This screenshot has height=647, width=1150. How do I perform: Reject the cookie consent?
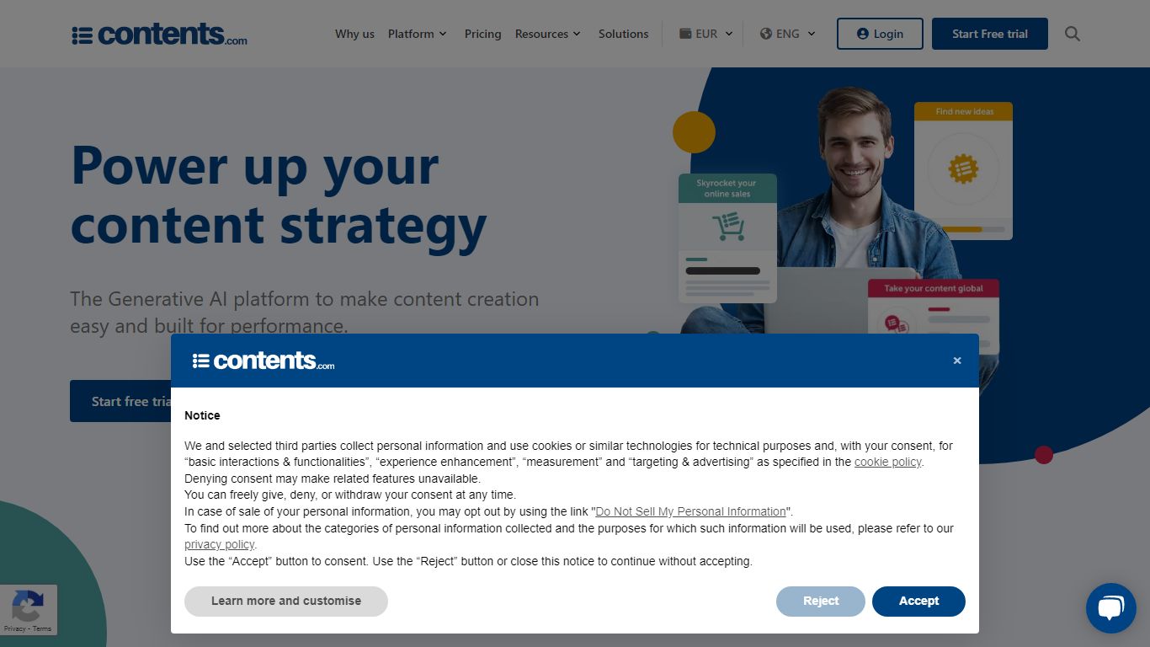[x=820, y=601]
